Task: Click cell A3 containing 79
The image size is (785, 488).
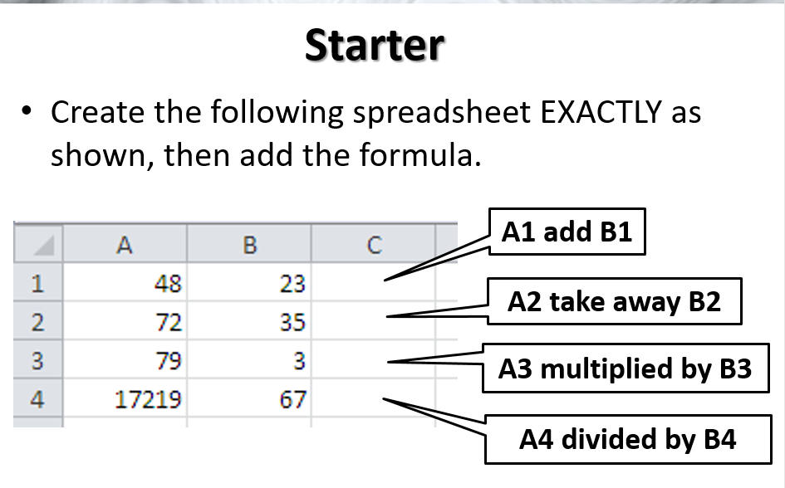Action: 125,361
